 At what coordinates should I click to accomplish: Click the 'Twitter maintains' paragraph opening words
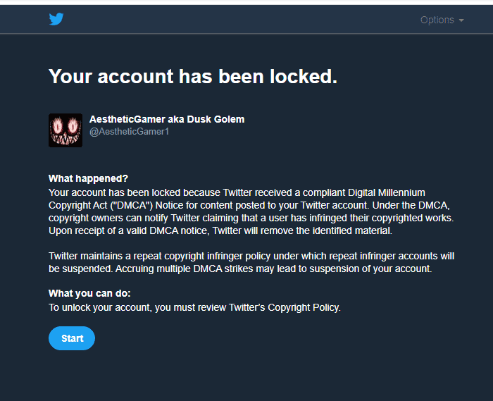click(x=83, y=256)
